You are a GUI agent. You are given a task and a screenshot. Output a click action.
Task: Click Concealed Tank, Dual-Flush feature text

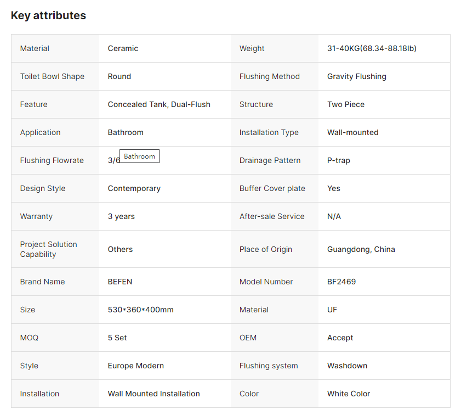tap(159, 104)
